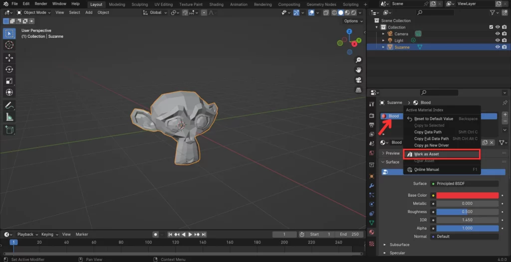The height and width of the screenshot is (262, 511).
Task: Toggle auto keying record button
Action: [x=156, y=234]
